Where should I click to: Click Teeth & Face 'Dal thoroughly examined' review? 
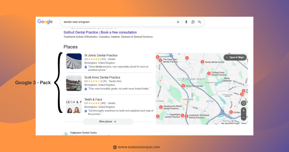pos(121,112)
